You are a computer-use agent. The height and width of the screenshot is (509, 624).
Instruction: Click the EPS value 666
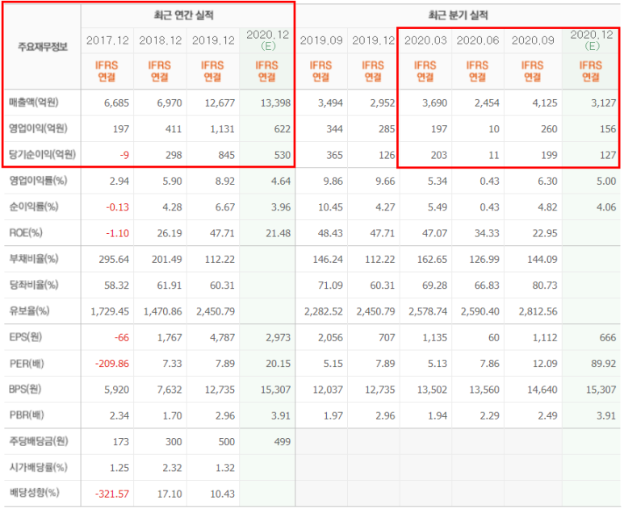(x=608, y=338)
